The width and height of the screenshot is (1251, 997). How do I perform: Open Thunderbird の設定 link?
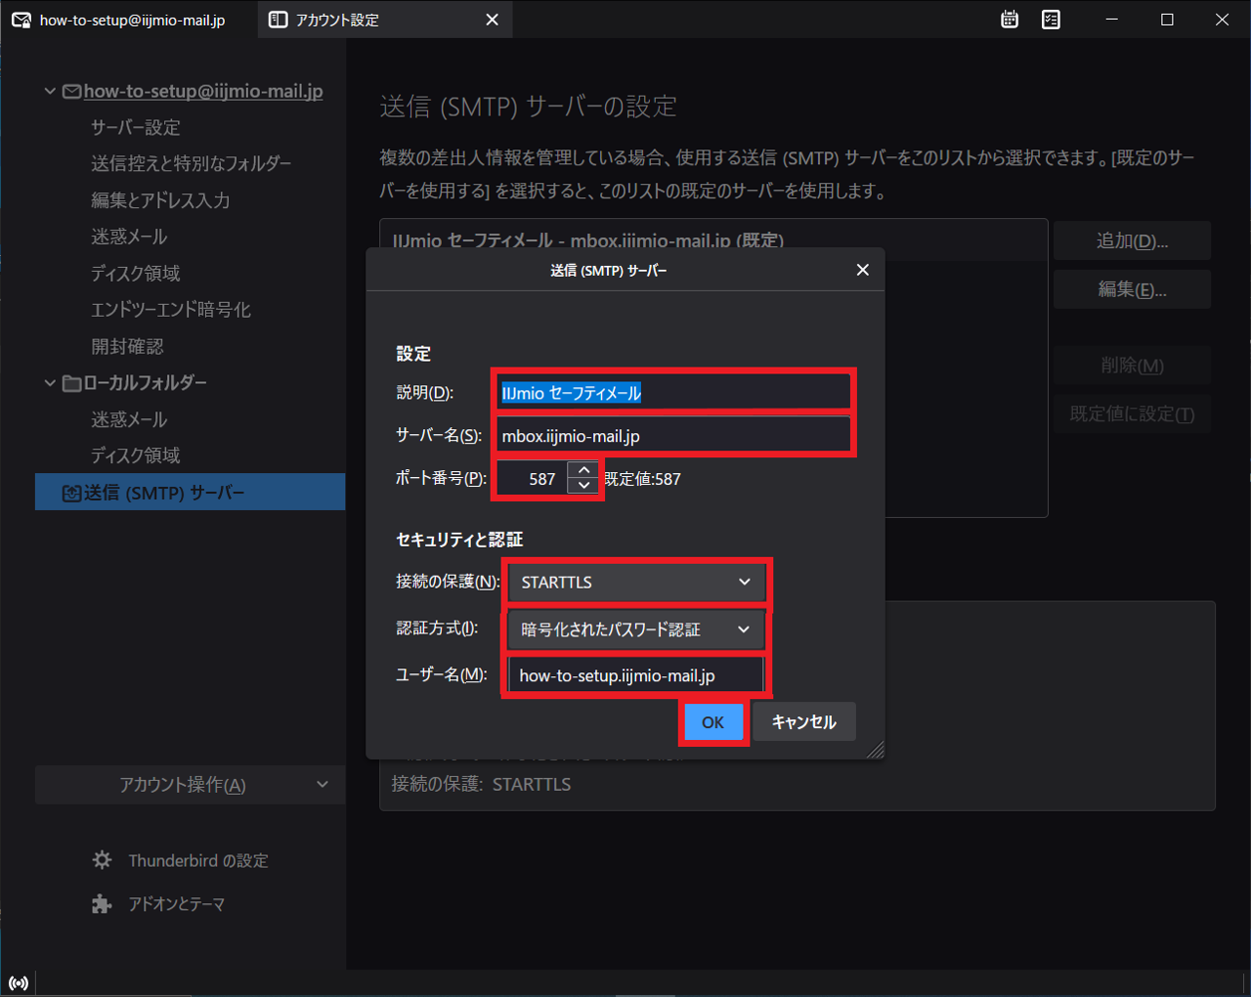[198, 860]
